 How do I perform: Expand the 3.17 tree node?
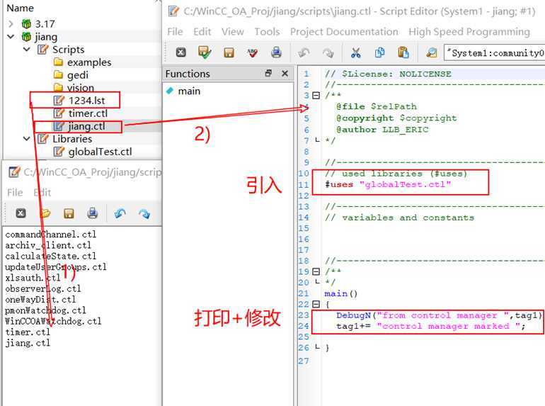[11, 24]
